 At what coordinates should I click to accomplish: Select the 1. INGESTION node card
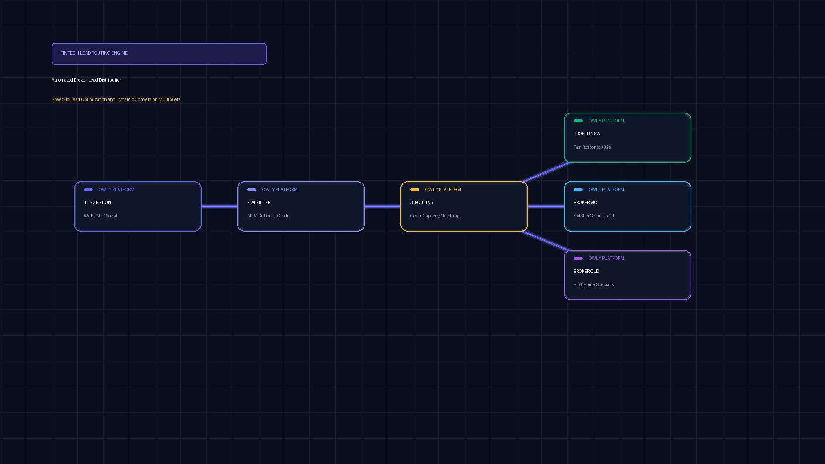click(137, 207)
